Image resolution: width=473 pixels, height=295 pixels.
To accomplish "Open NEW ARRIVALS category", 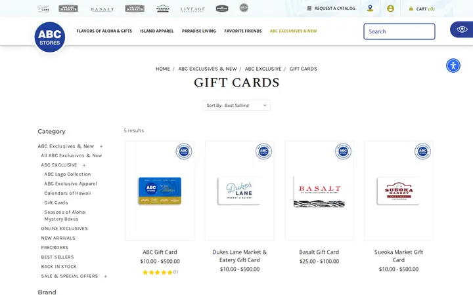I will [x=58, y=238].
